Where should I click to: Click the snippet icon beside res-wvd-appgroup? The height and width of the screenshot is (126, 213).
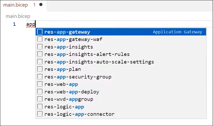click(x=40, y=99)
